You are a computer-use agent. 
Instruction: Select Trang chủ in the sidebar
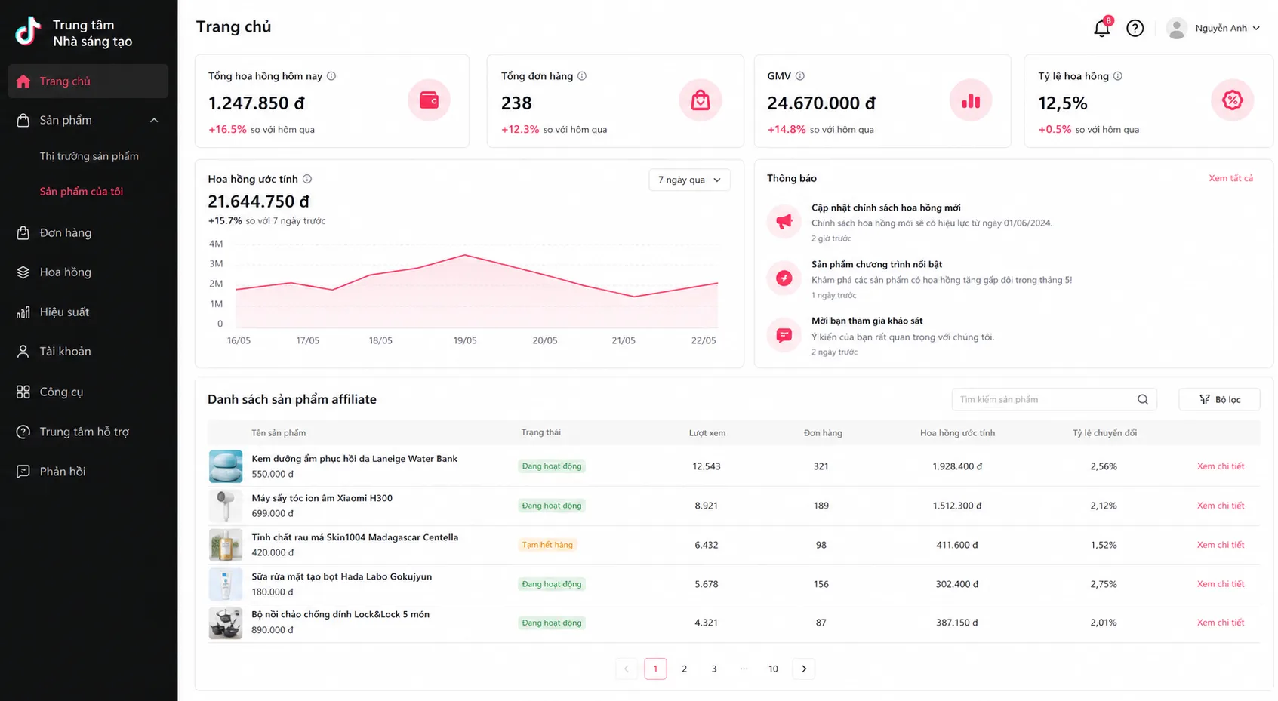click(88, 81)
